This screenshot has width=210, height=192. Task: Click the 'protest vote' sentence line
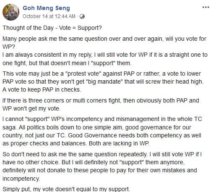pos(102,74)
